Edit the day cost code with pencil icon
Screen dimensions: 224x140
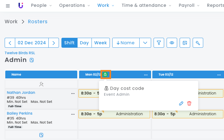181,103
